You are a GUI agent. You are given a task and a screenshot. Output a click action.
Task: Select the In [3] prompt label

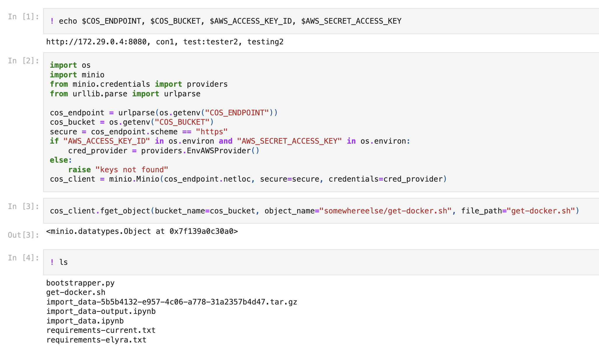(x=23, y=206)
